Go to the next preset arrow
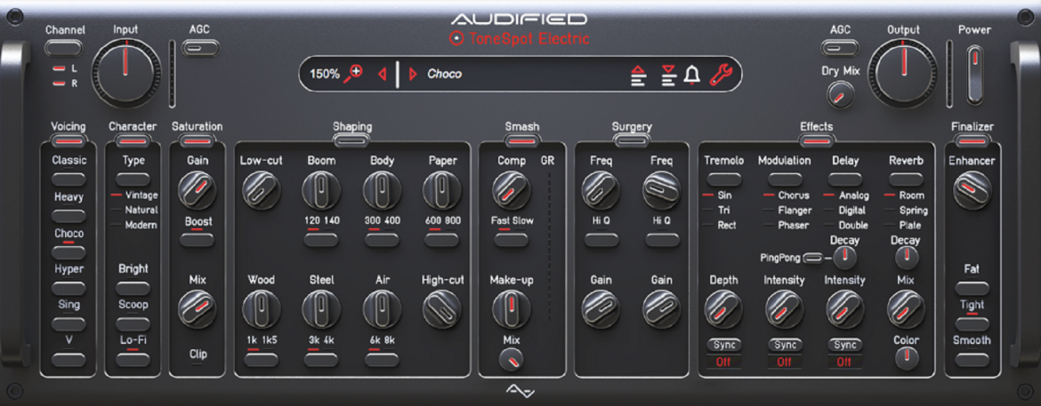The height and width of the screenshot is (406, 1041). [413, 74]
